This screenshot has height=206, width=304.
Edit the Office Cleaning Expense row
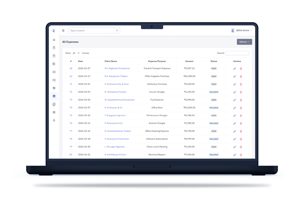235,131
